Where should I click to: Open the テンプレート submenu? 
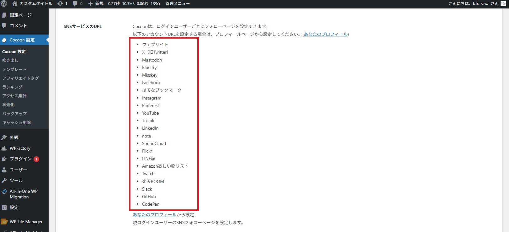[x=14, y=69]
